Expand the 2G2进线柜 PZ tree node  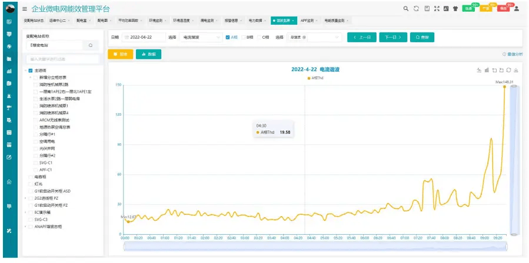coord(25,198)
